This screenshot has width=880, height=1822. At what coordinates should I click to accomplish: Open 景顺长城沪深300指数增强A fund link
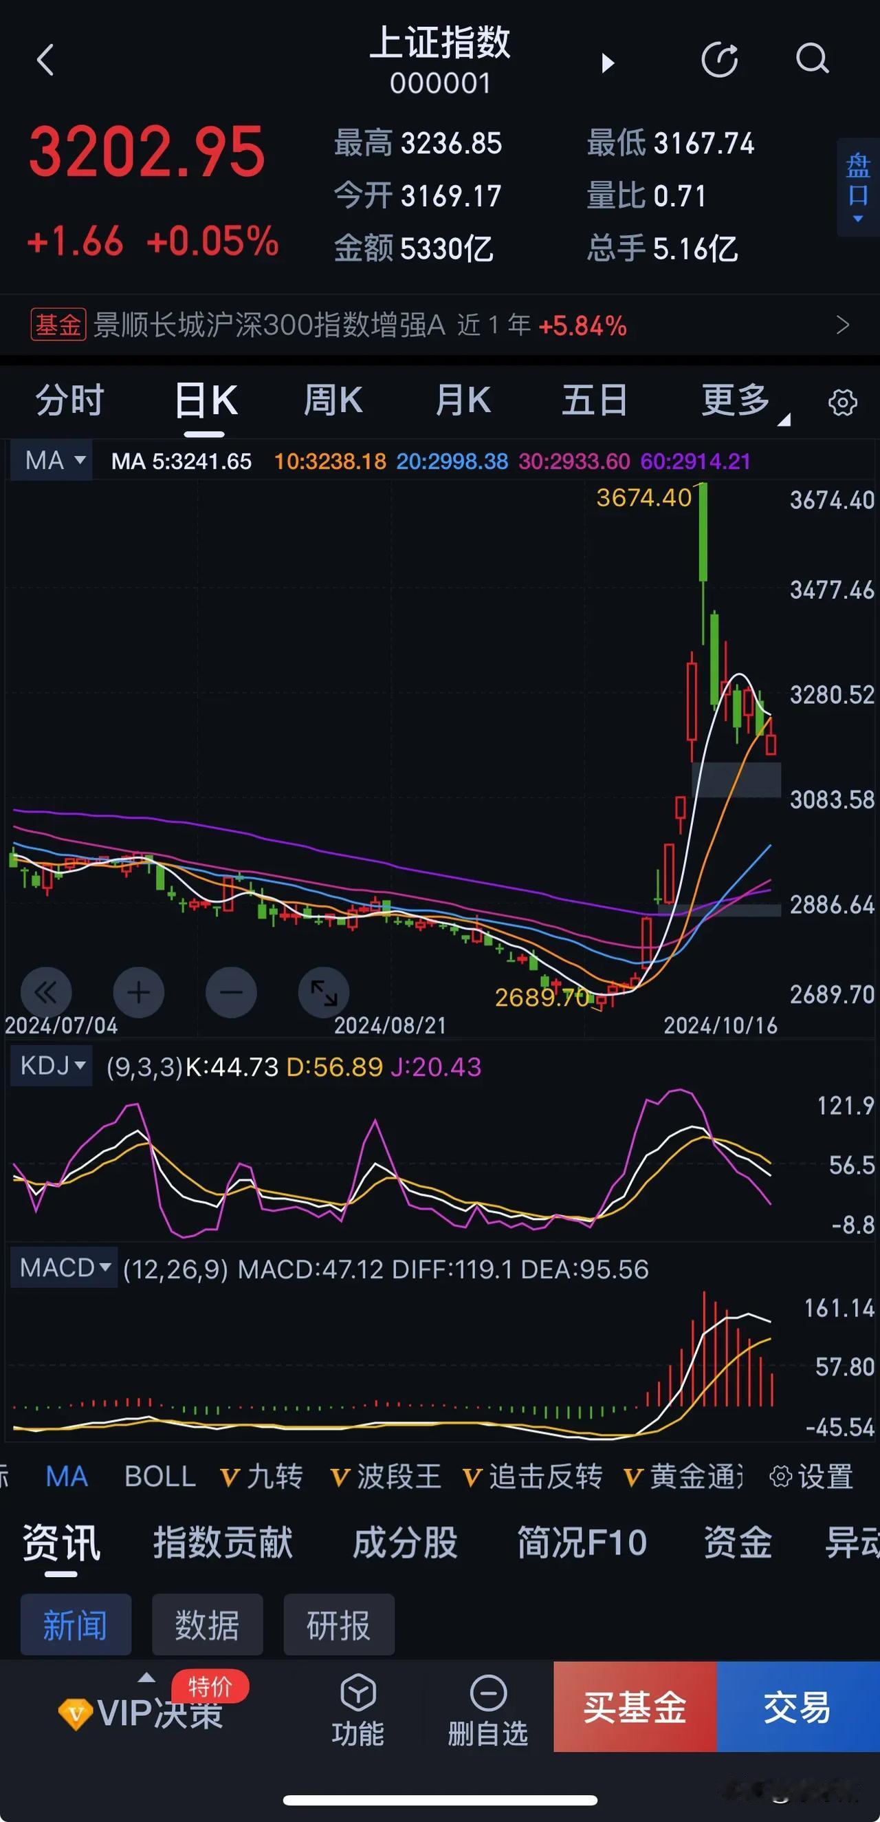269,325
